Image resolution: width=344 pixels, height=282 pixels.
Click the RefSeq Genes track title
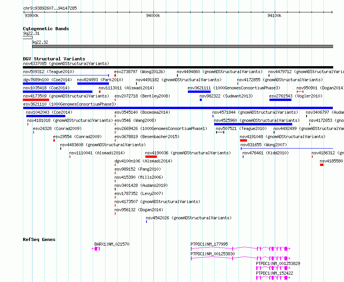[39, 239]
